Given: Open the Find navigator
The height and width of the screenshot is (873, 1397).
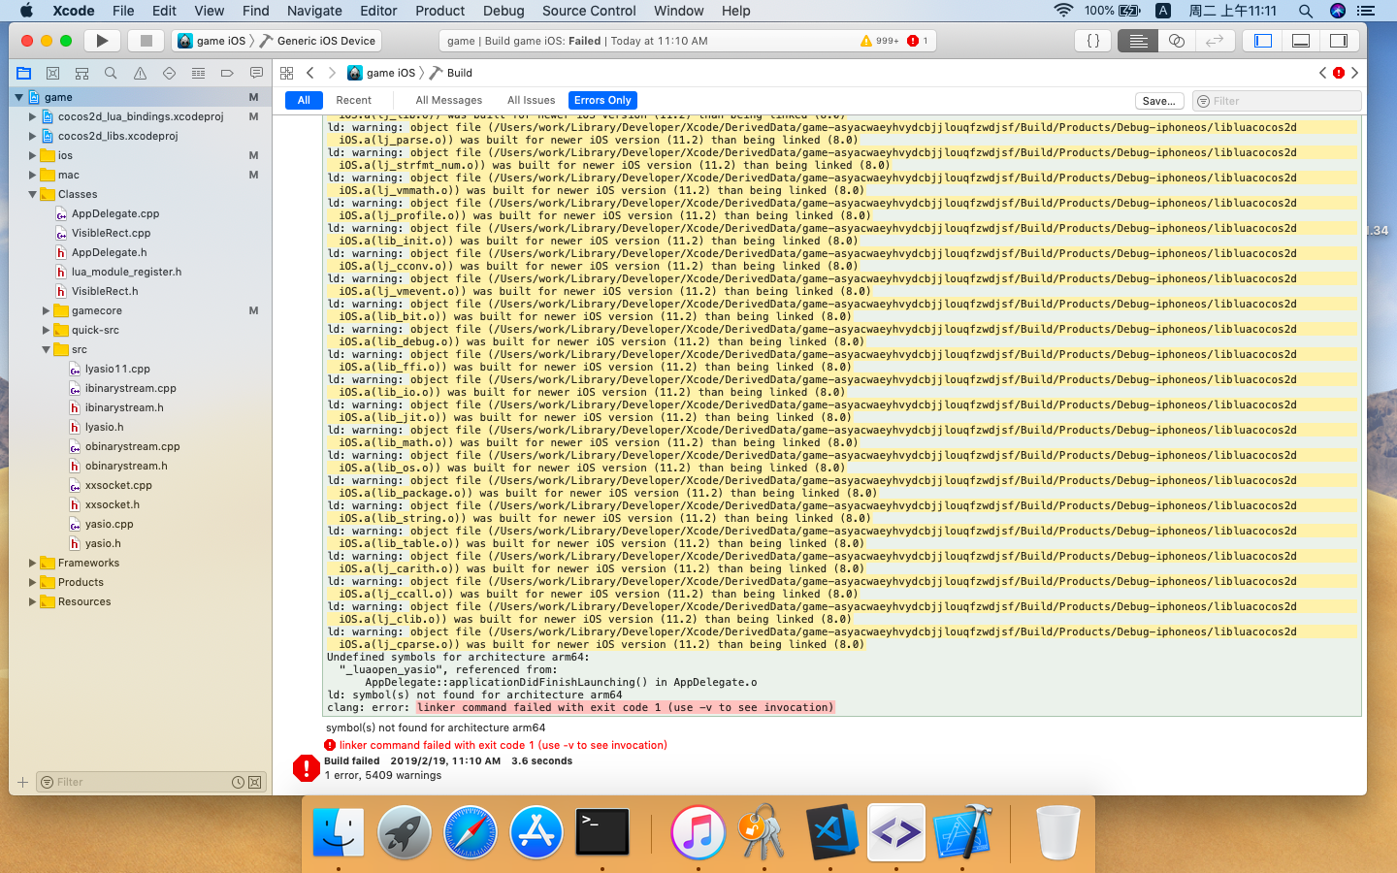Looking at the screenshot, I should click(111, 73).
